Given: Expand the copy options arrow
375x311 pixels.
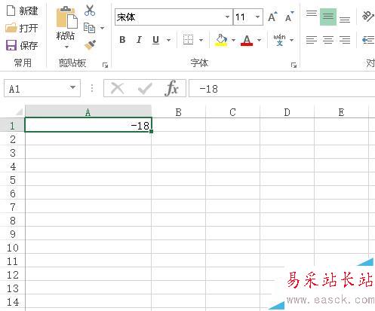Looking at the screenshot, I should pos(102,28).
